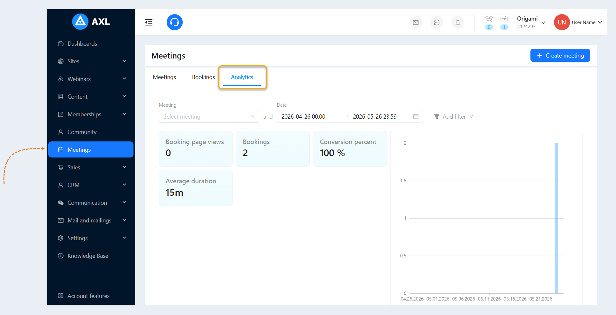Click the Content document icon
The height and width of the screenshot is (315, 616).
pos(61,97)
